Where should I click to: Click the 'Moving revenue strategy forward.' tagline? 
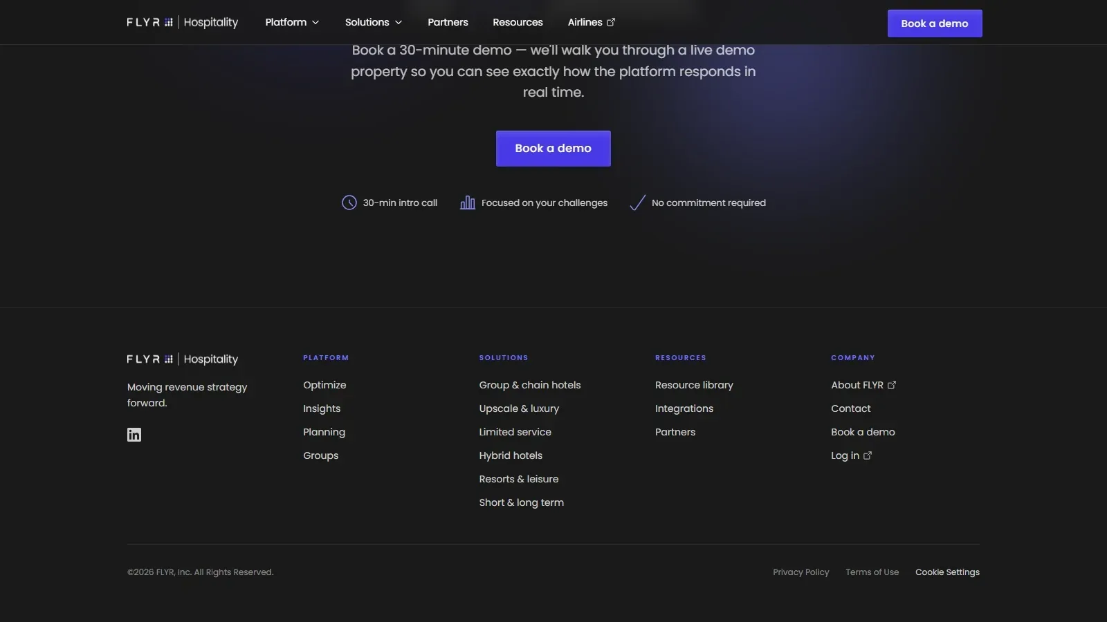coord(187,395)
